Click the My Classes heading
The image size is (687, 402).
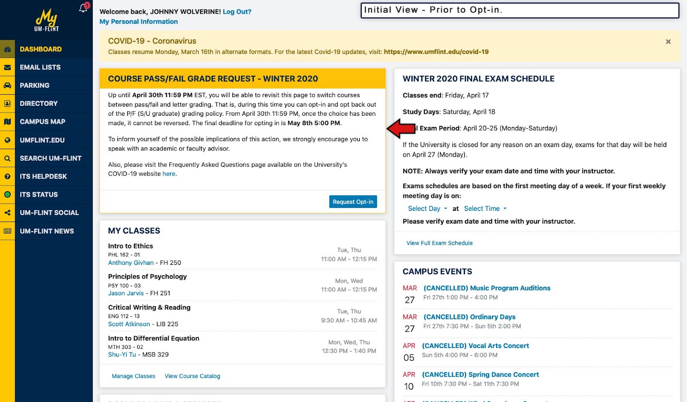pos(134,231)
